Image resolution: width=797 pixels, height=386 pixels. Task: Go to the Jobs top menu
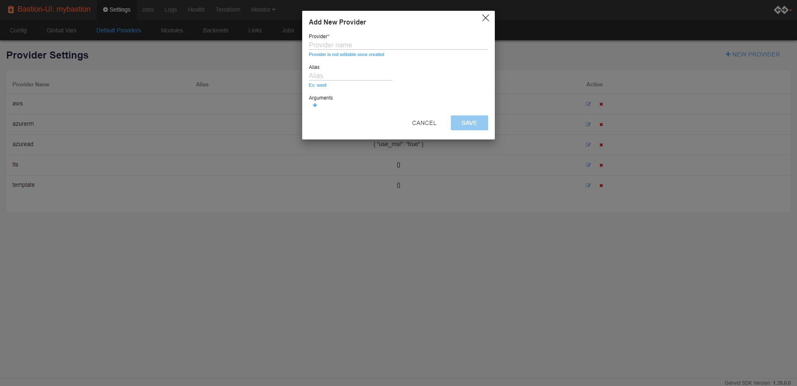coord(147,10)
